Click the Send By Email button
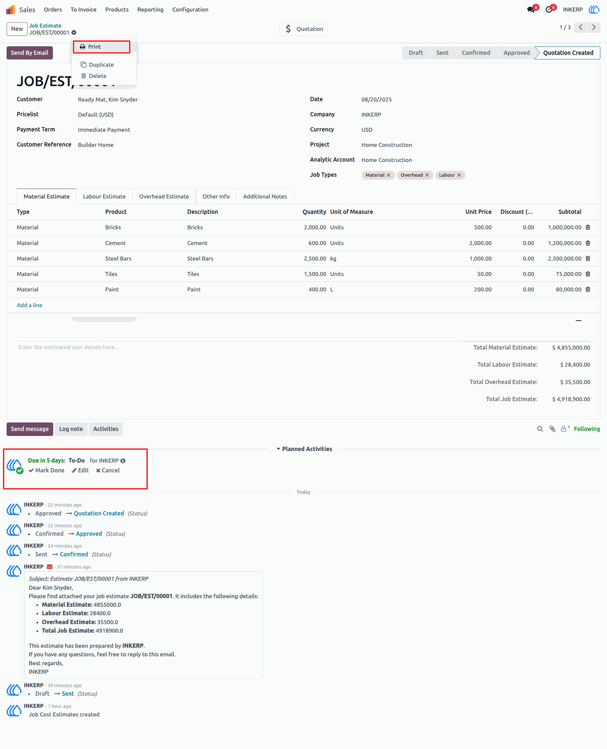Viewport: 607px width, 749px height. [30, 53]
